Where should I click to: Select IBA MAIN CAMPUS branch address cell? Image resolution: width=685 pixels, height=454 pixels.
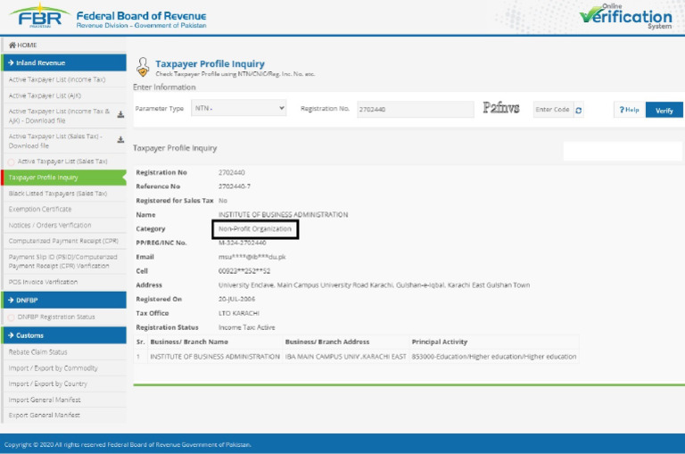coord(345,357)
